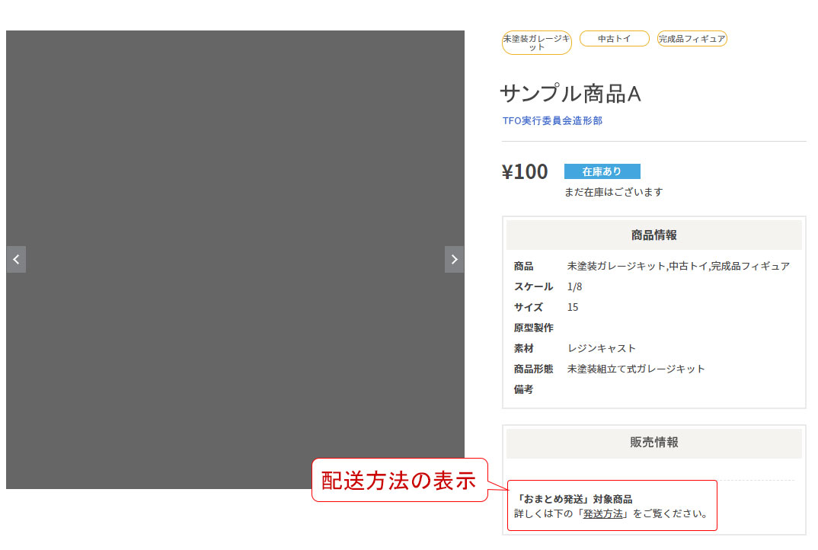818x550 pixels.
Task: Click the レジンキャスト material value
Action: click(601, 348)
